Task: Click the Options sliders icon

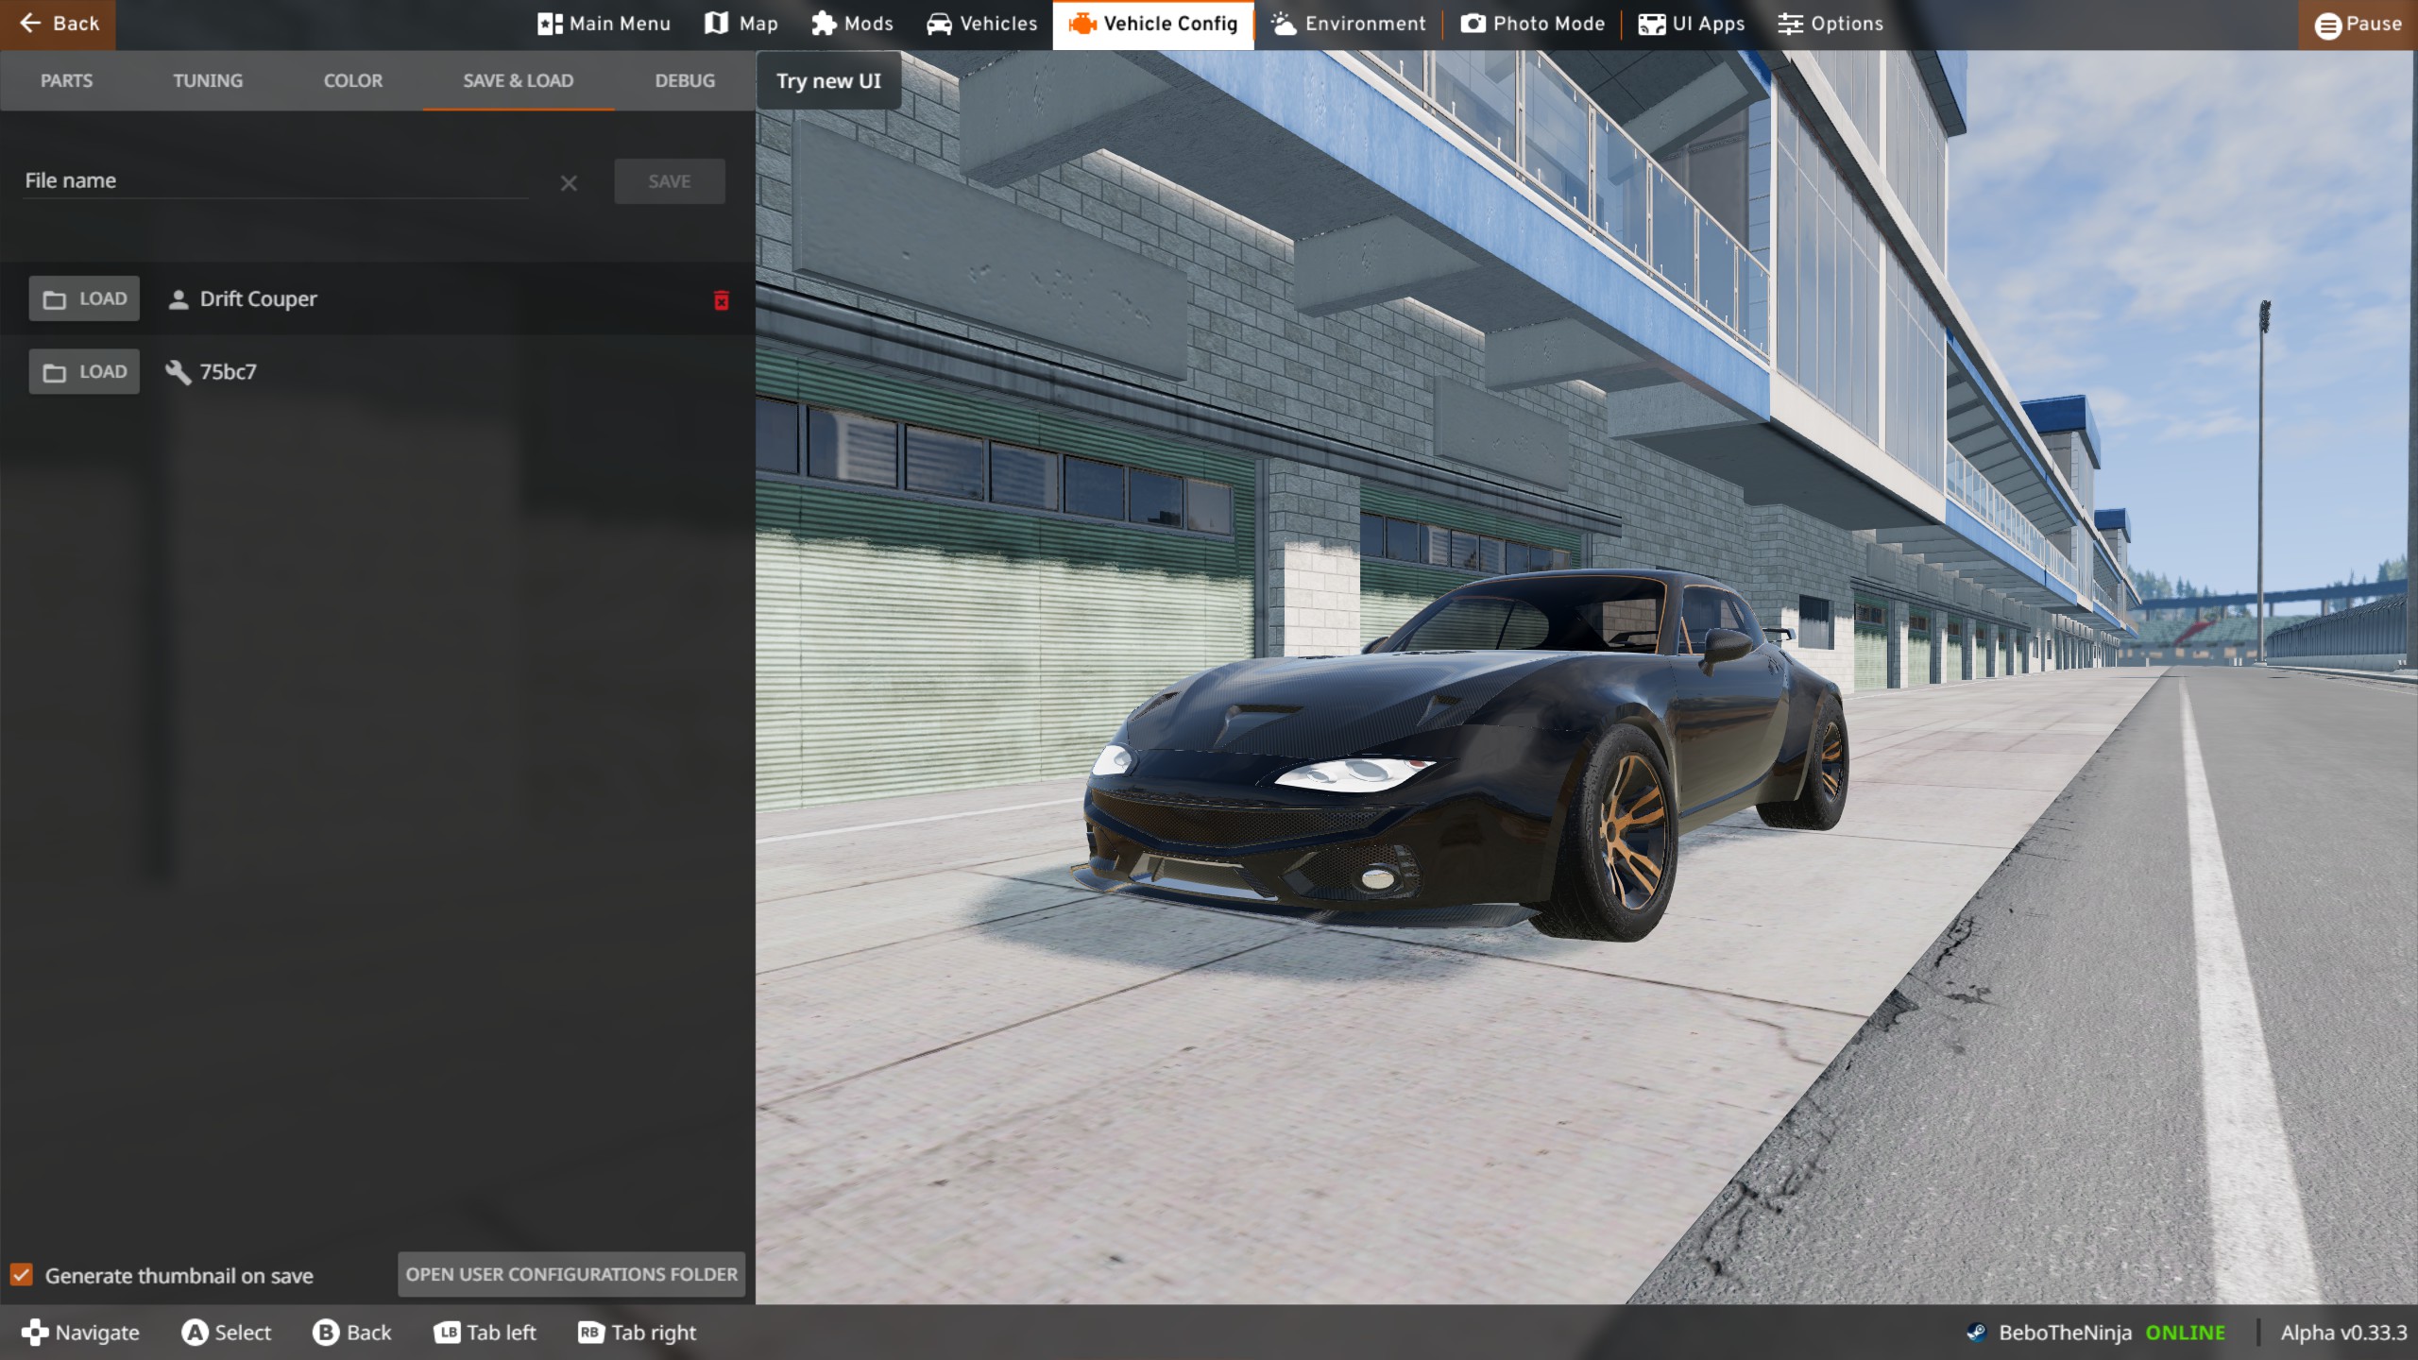Action: coord(1790,24)
